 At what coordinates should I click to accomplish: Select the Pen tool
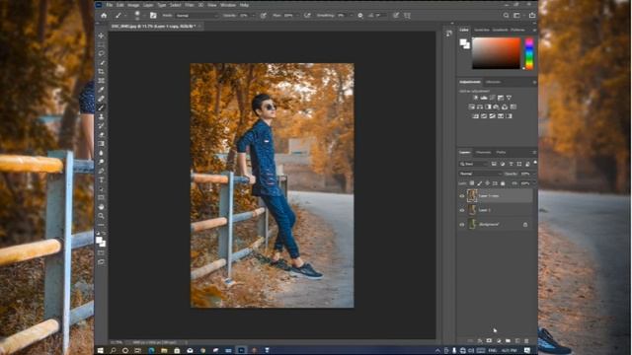point(101,171)
